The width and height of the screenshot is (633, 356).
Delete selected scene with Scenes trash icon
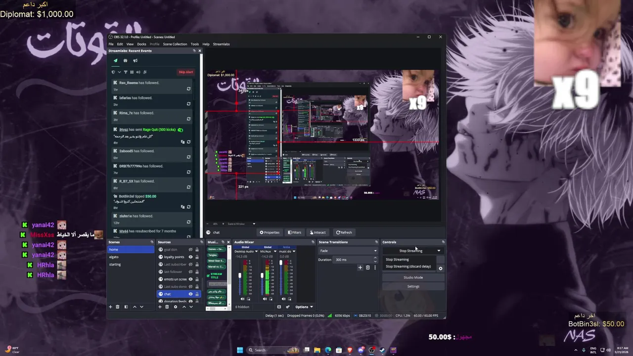point(117,307)
